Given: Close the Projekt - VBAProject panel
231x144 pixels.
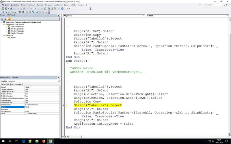Looking at the screenshot, I should (59, 15).
